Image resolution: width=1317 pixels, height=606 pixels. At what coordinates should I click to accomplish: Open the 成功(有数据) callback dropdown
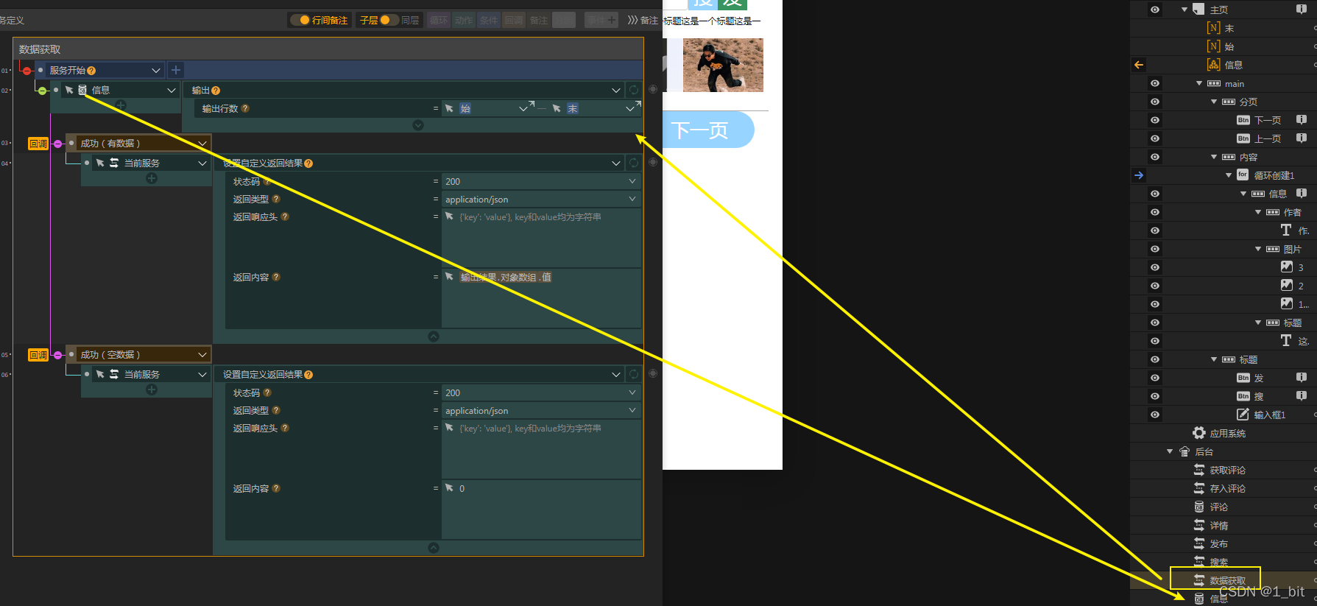(202, 144)
